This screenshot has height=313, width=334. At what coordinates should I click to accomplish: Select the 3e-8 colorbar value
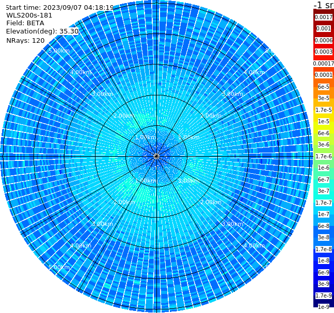coord(324,237)
